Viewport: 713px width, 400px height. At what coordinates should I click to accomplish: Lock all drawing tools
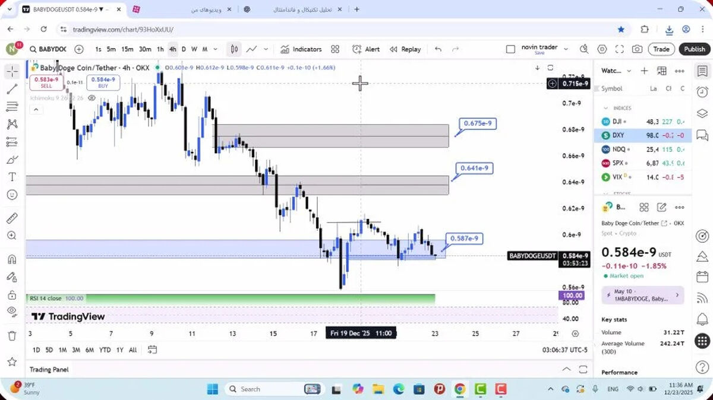(x=12, y=294)
